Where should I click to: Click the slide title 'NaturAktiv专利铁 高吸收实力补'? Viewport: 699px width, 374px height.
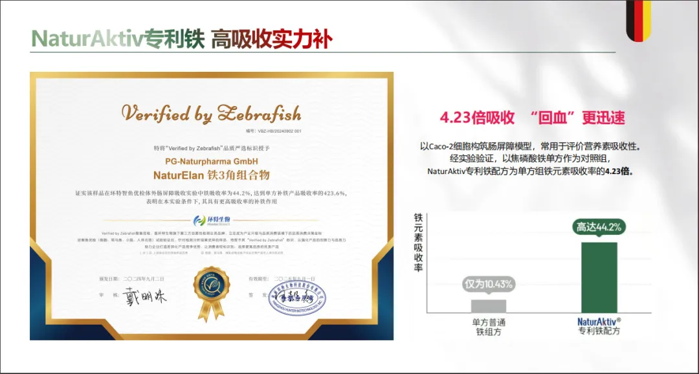[181, 39]
